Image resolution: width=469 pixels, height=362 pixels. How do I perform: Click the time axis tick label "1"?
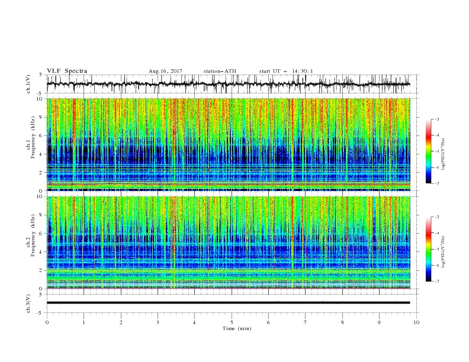[x=83, y=322]
